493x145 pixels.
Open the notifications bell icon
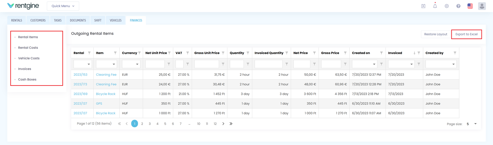(435, 6)
